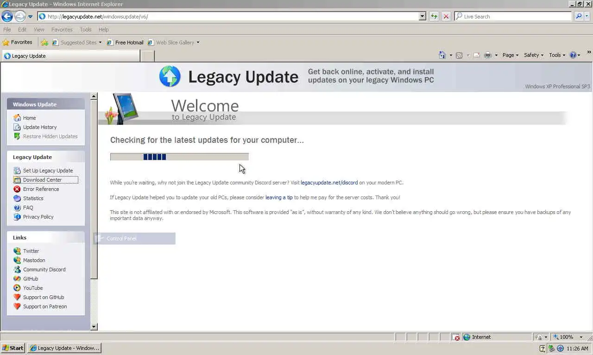Click the update checking progress bar
This screenshot has width=593, height=355.
point(179,157)
